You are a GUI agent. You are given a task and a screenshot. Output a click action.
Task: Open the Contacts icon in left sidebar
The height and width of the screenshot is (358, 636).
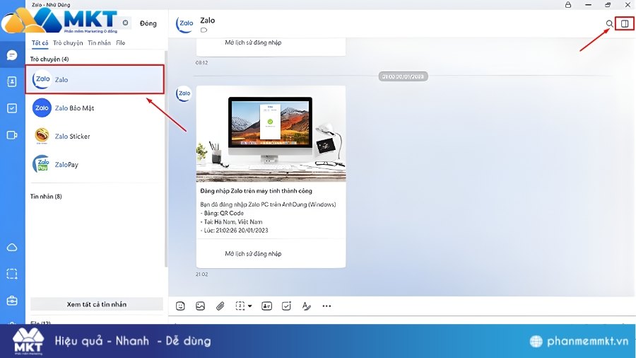point(12,81)
